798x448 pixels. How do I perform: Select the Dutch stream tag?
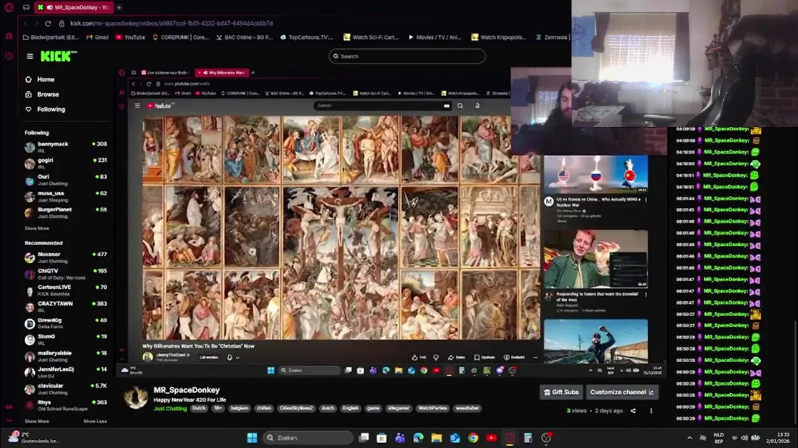pyautogui.click(x=199, y=409)
